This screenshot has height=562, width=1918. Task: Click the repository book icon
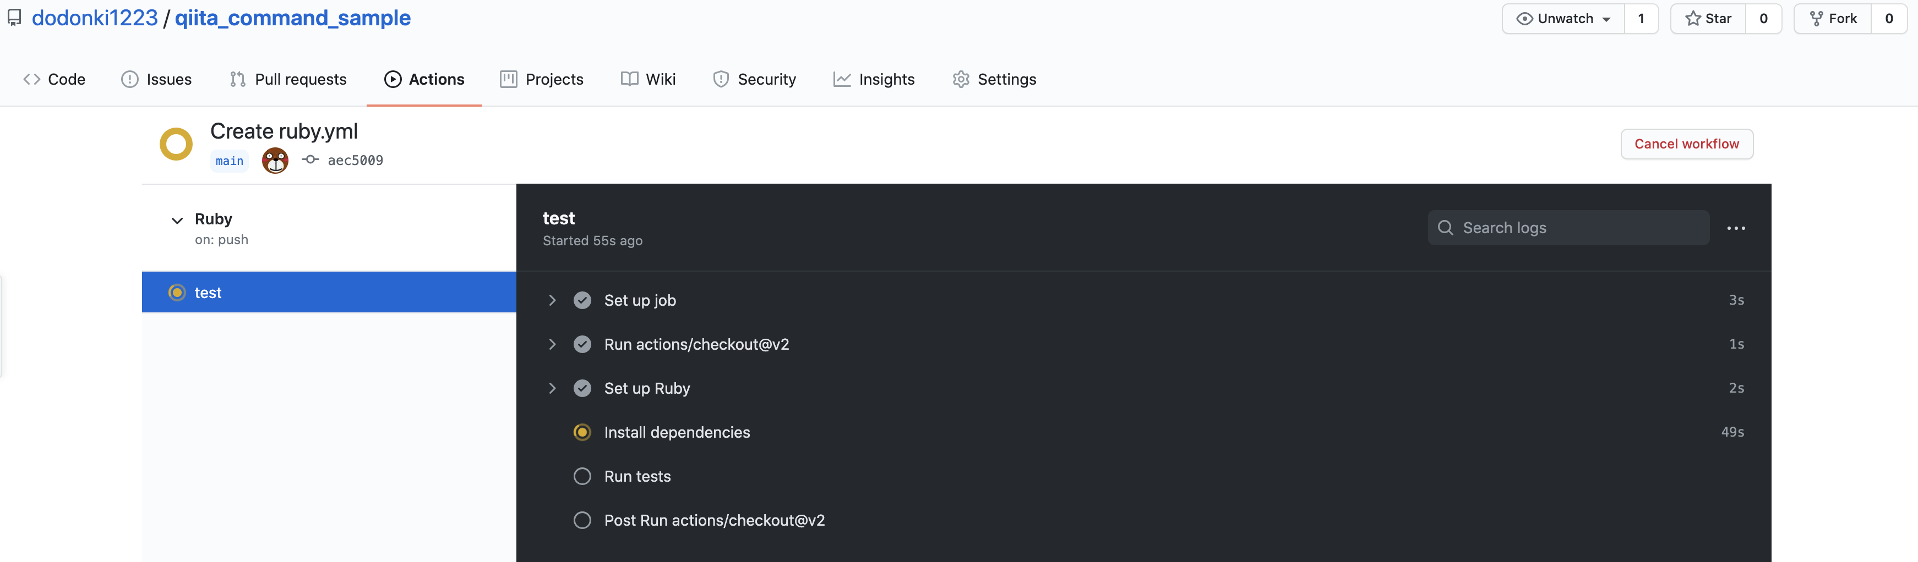15,18
